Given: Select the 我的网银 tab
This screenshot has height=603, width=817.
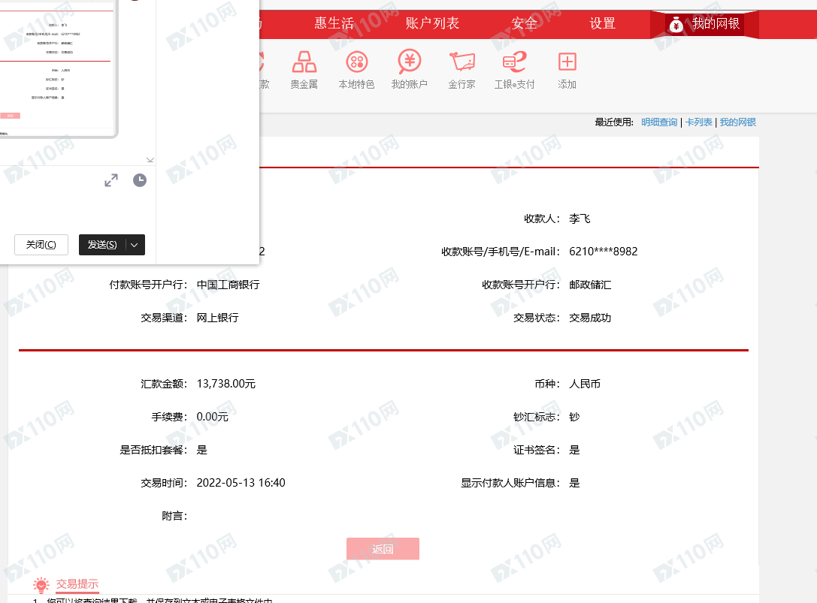Looking at the screenshot, I should click(x=705, y=24).
